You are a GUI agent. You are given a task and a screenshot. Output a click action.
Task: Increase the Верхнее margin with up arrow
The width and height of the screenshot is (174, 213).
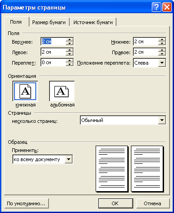69,40
